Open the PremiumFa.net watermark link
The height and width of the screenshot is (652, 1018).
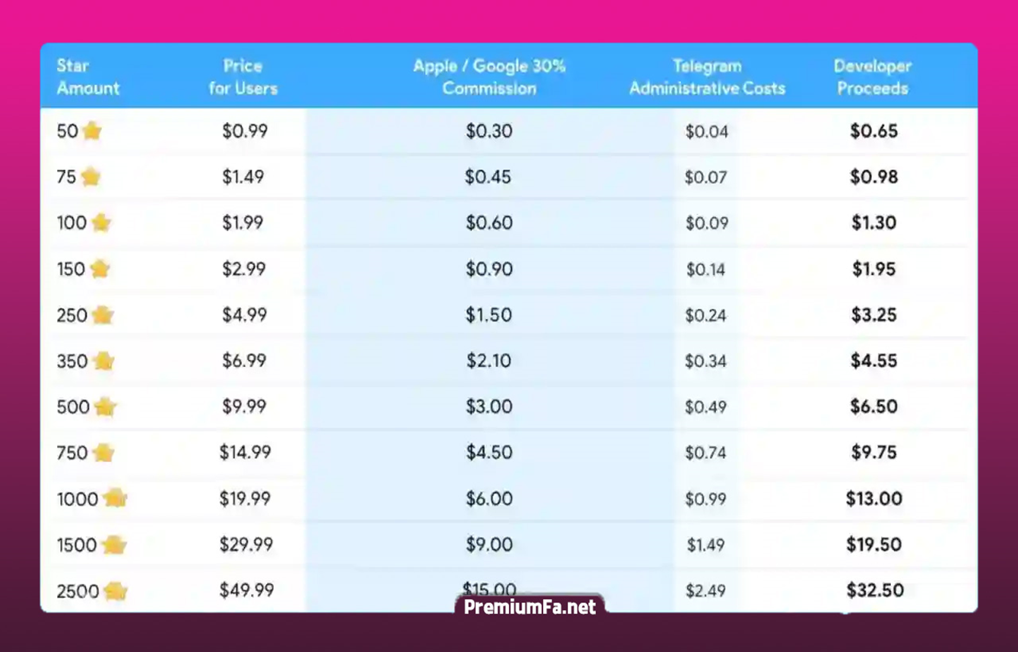click(x=529, y=607)
